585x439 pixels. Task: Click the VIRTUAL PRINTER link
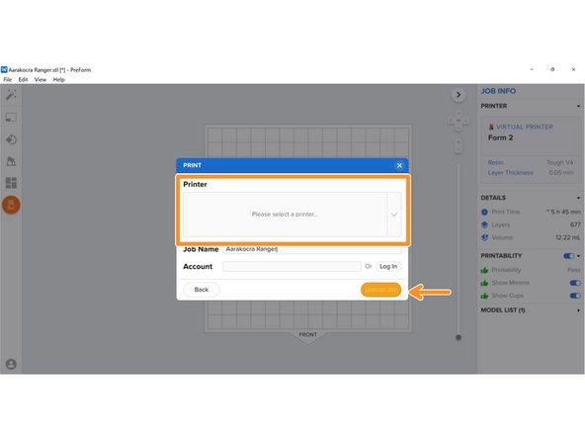click(x=525, y=127)
